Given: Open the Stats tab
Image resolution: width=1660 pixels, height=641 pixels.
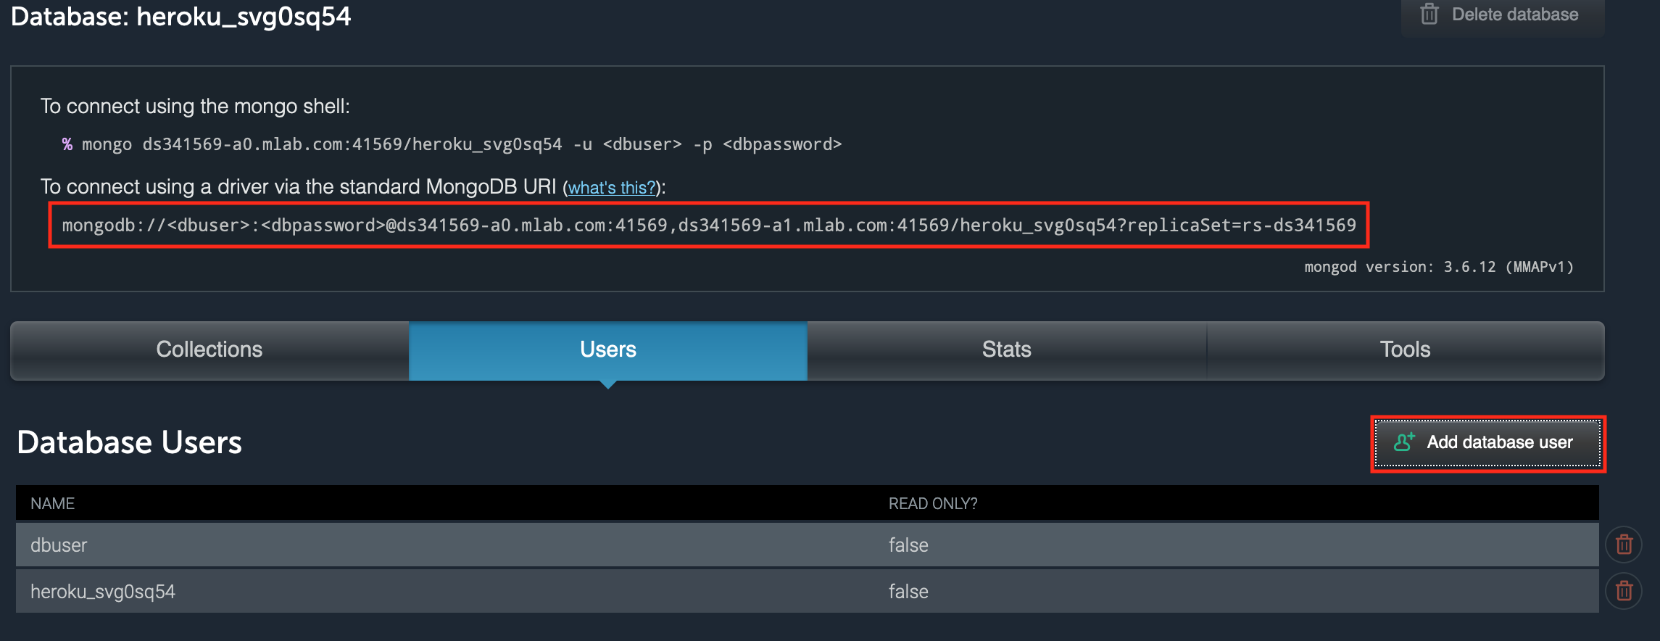Looking at the screenshot, I should click(1007, 350).
